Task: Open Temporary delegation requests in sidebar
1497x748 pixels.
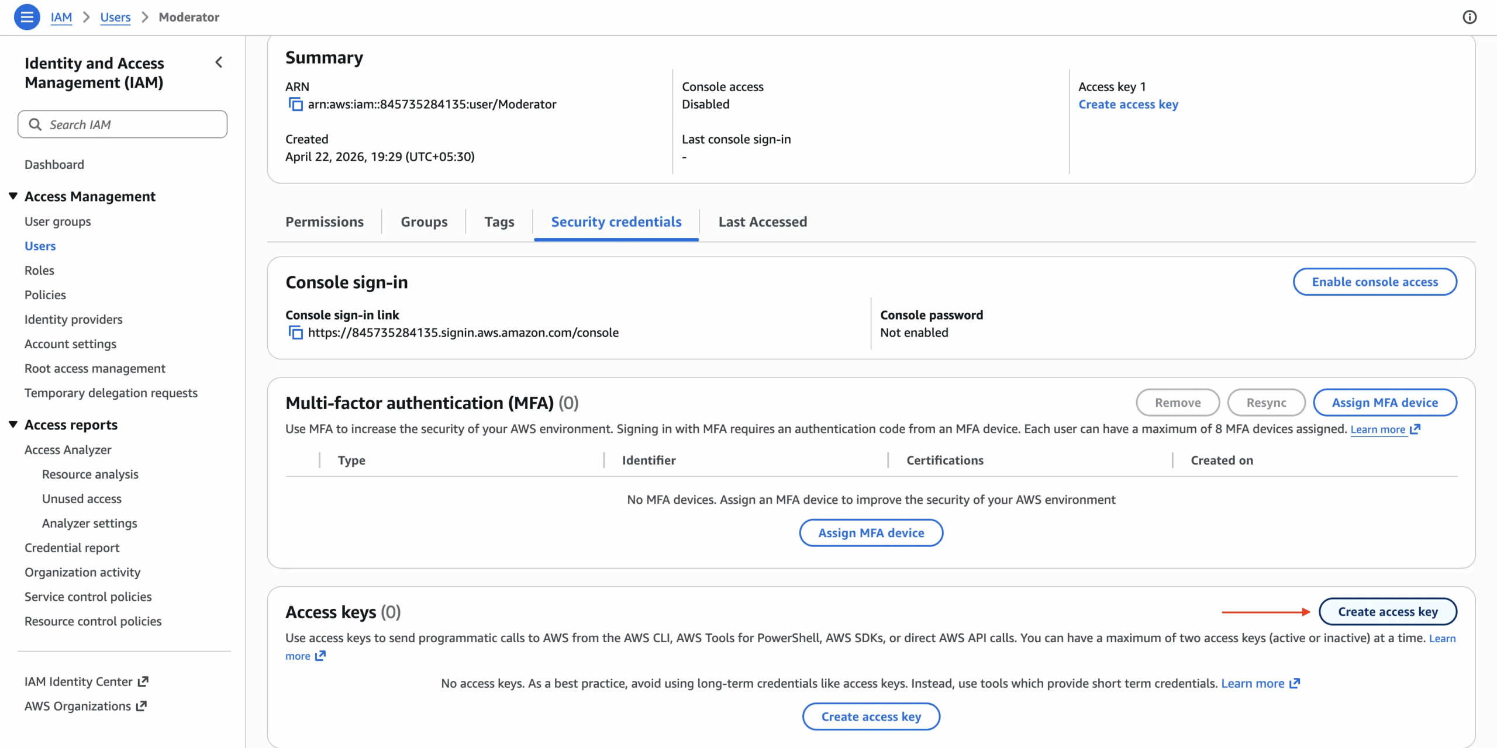Action: 111,393
